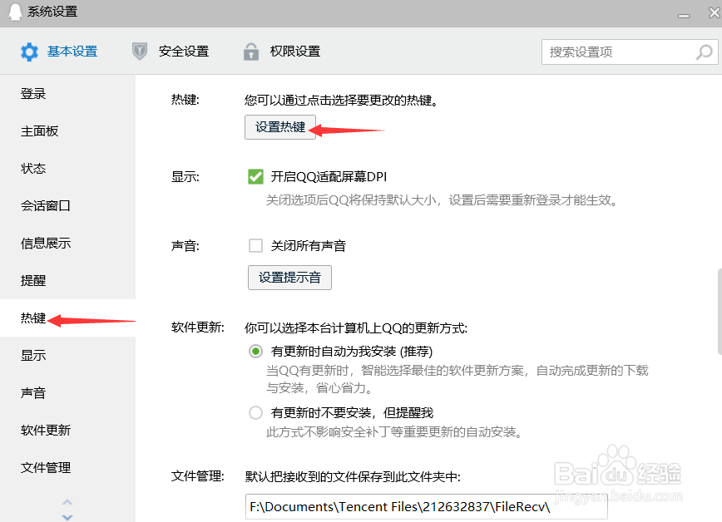This screenshot has height=522, width=722.
Task: Open the 基本设置 tab
Action: click(x=59, y=51)
